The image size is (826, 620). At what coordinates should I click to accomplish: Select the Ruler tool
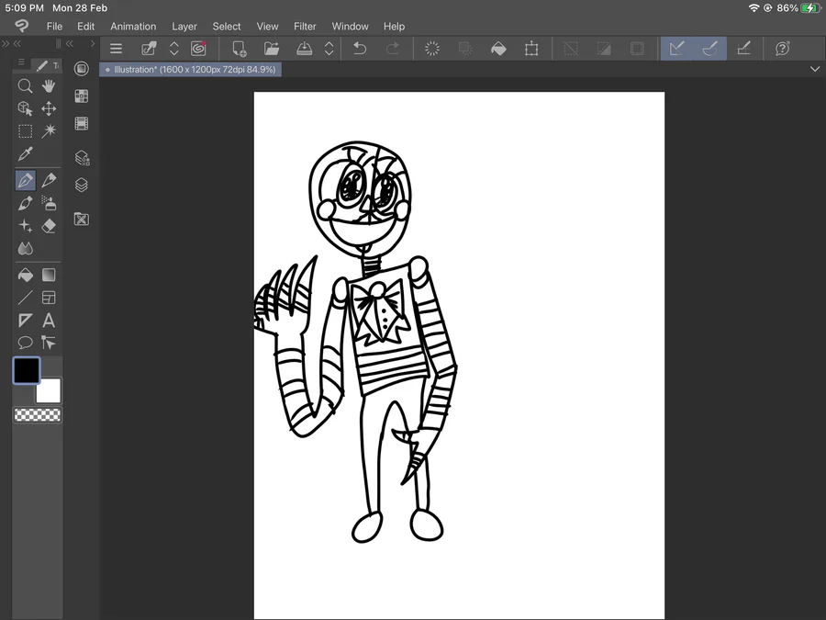pyautogui.click(x=25, y=321)
